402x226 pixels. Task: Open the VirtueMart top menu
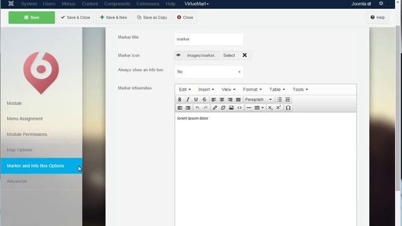click(197, 4)
